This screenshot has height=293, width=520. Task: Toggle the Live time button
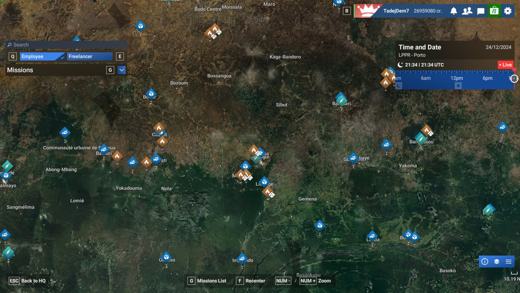click(x=505, y=65)
